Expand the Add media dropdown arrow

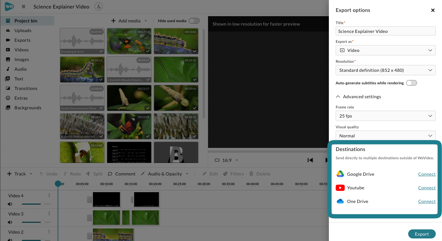pyautogui.click(x=146, y=21)
